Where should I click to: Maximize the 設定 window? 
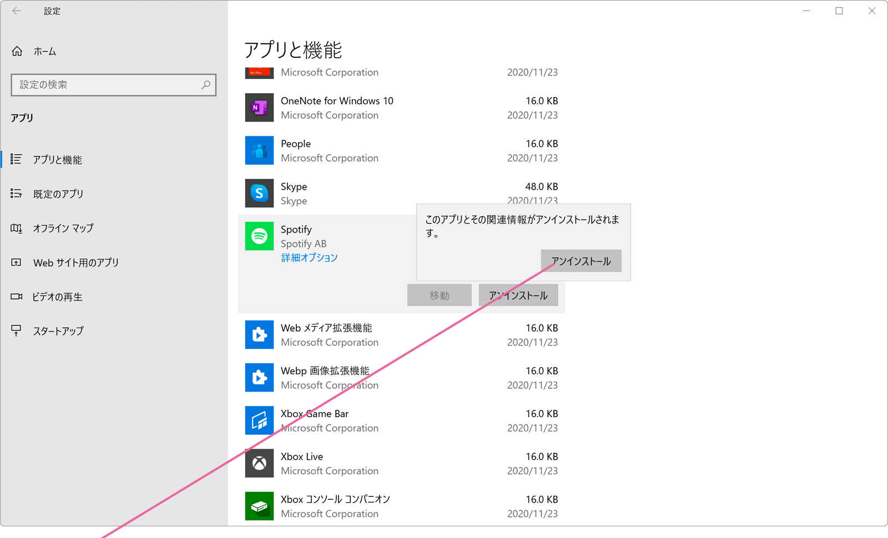coord(839,11)
